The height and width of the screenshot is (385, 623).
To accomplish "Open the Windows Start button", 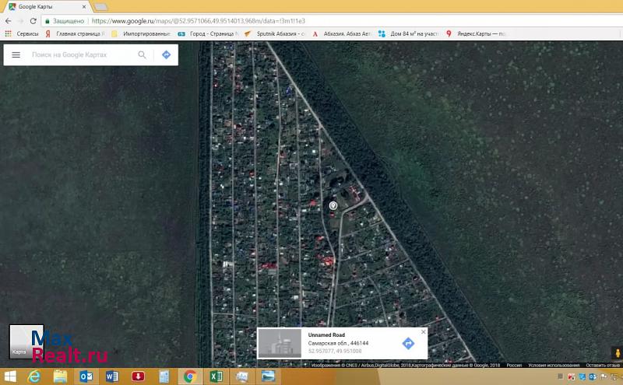I will [x=9, y=376].
